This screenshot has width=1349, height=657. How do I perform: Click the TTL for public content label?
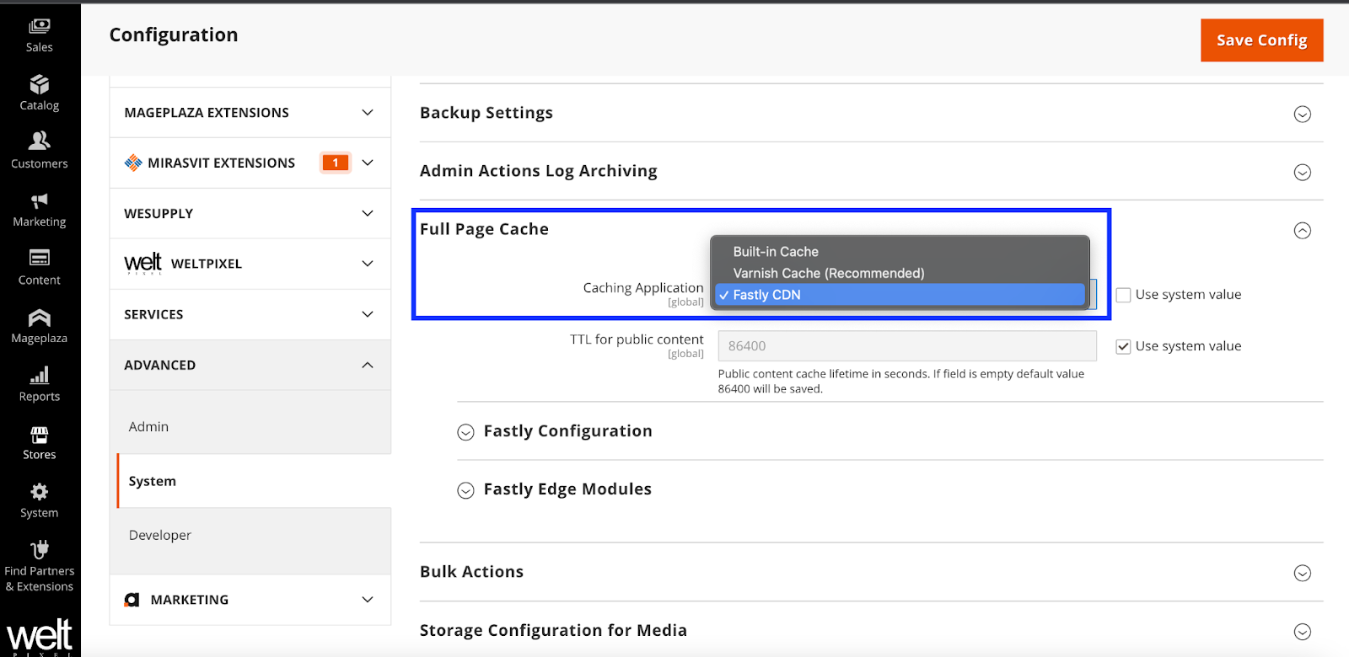click(637, 339)
